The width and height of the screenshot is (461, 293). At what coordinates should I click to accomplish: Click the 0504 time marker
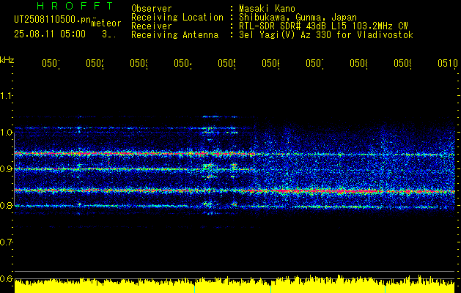183,63
